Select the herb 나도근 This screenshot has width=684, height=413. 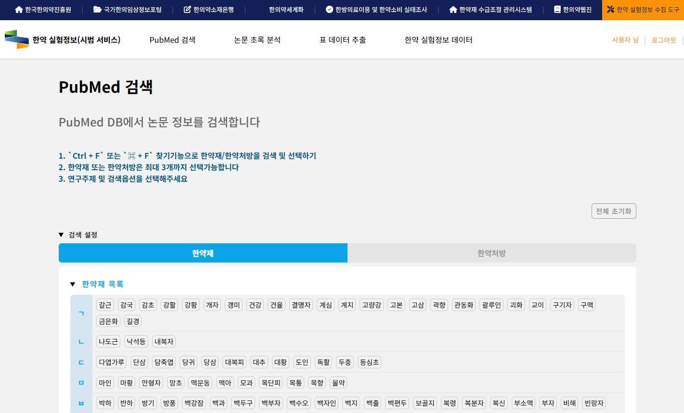[x=108, y=341]
